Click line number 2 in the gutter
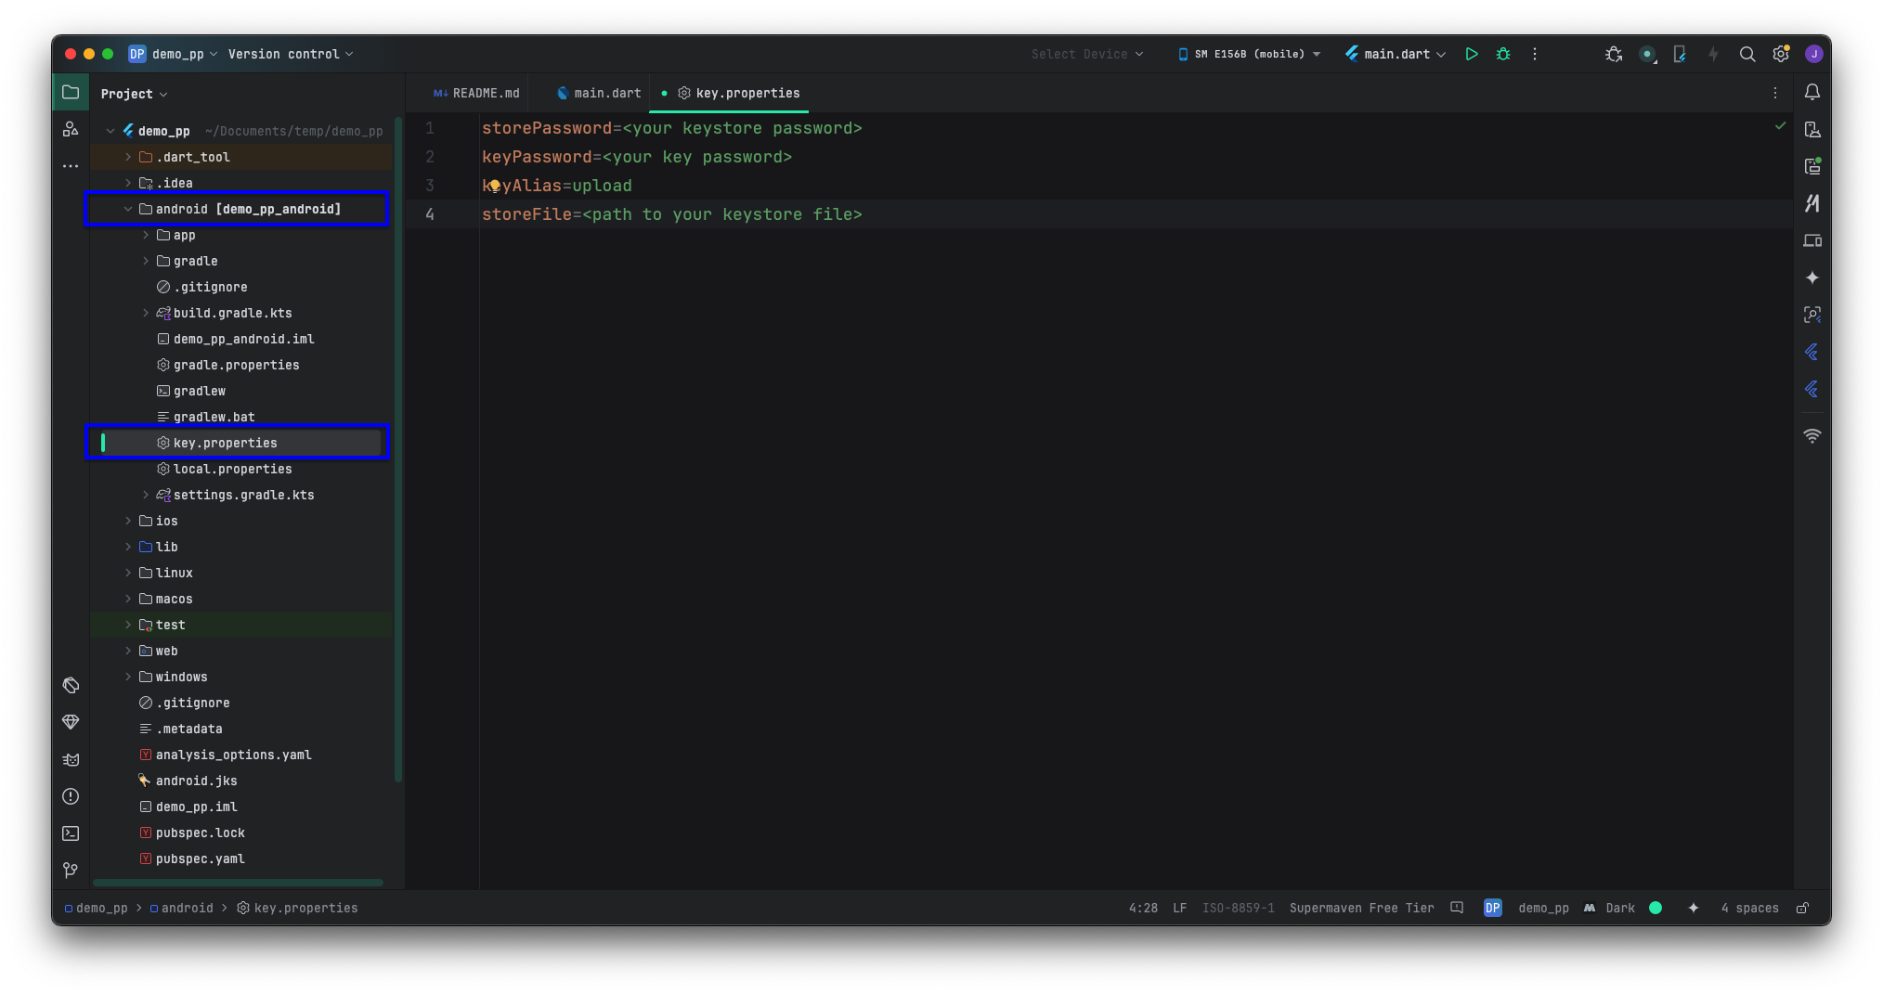This screenshot has width=1883, height=994. tap(430, 157)
